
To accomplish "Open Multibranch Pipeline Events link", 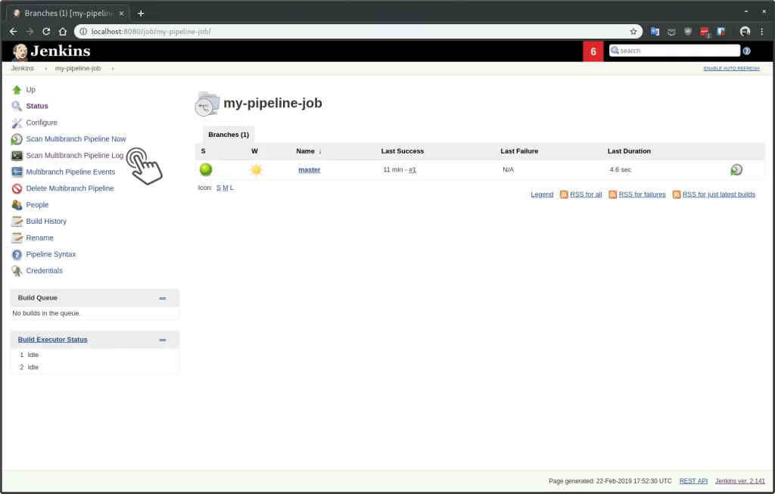I will 70,172.
